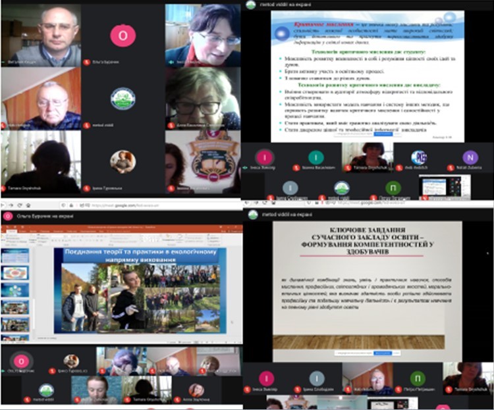Click metod viddil presenter logo in bottom-right header
The width and height of the screenshot is (494, 410).
click(253, 215)
